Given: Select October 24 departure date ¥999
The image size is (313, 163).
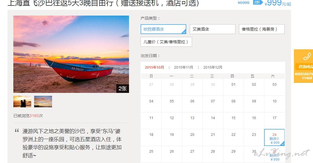Looking at the screenshot, I should (275, 138).
